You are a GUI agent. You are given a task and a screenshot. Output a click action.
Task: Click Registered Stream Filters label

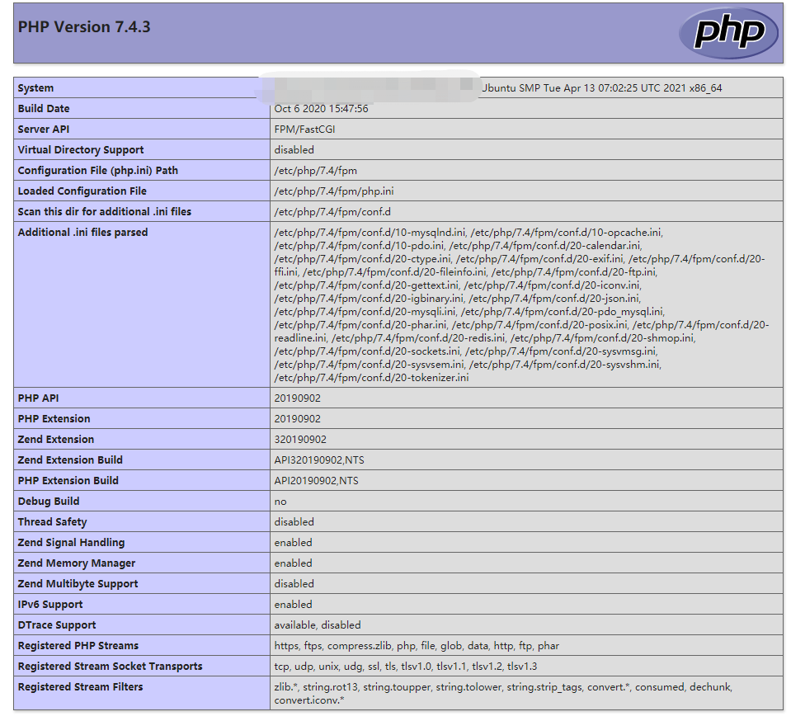[80, 688]
